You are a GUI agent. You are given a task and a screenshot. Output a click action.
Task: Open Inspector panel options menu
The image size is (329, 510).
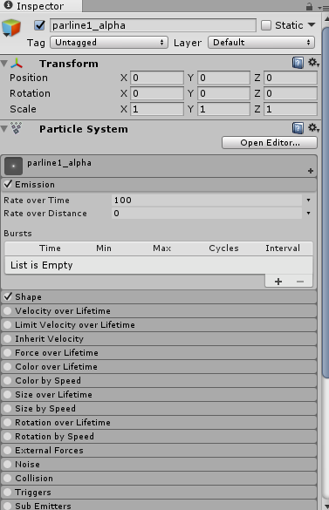324,7
